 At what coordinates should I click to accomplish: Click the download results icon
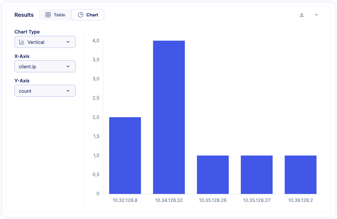(x=302, y=15)
